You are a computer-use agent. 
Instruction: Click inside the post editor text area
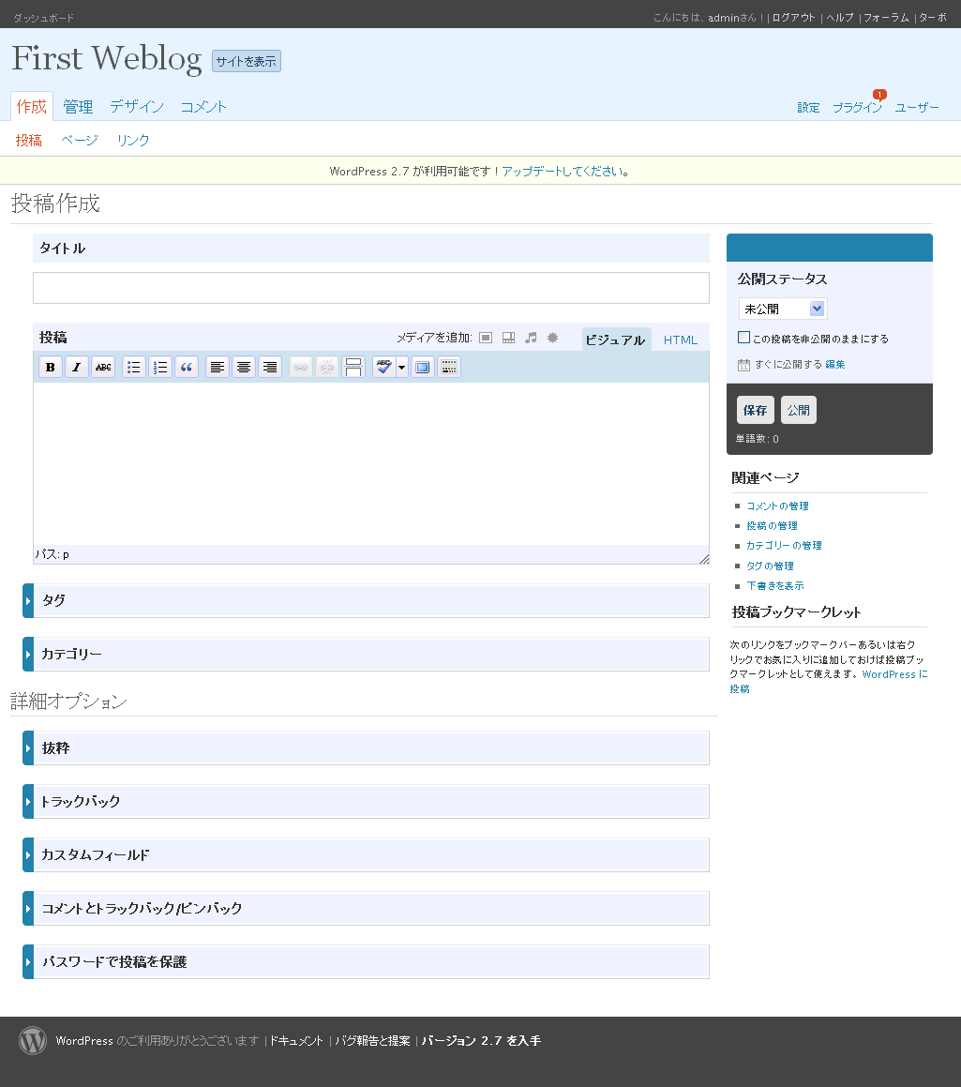pyautogui.click(x=371, y=463)
